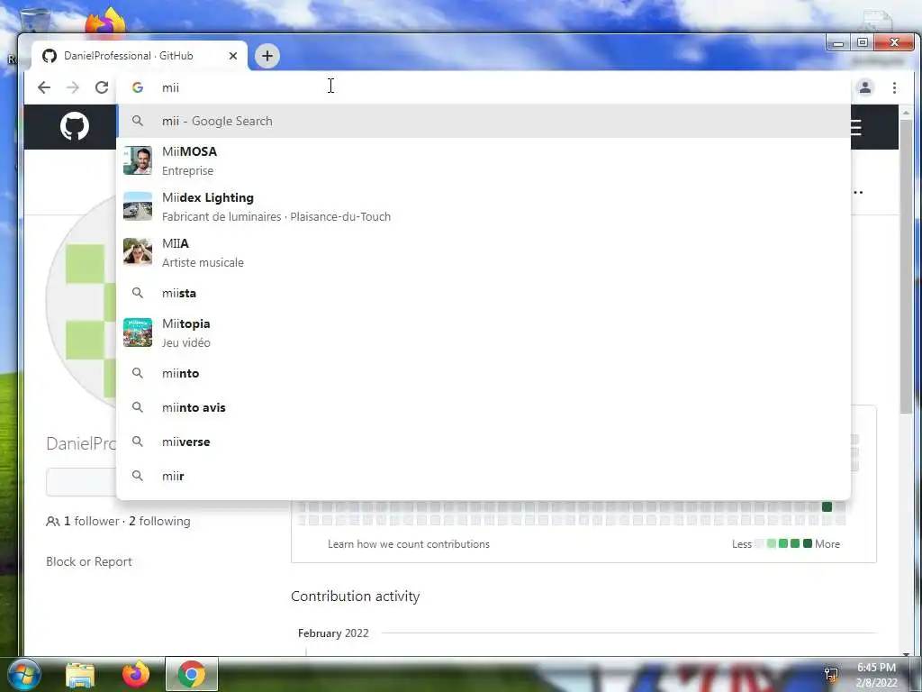
Task: Pick the 'miista' search suggestion
Action: click(x=484, y=293)
